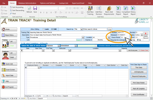The height and width of the screenshot is (100, 153).
Task: Open the Employee Detail sidebar button
Action: 13,57
